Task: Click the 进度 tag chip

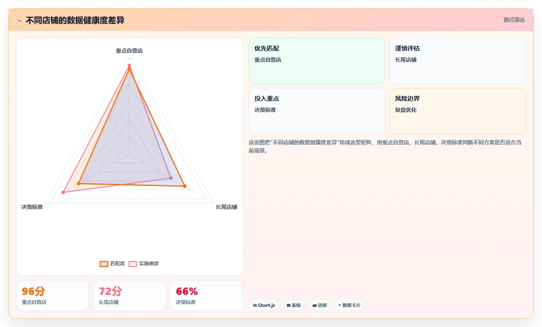Action: click(320, 305)
